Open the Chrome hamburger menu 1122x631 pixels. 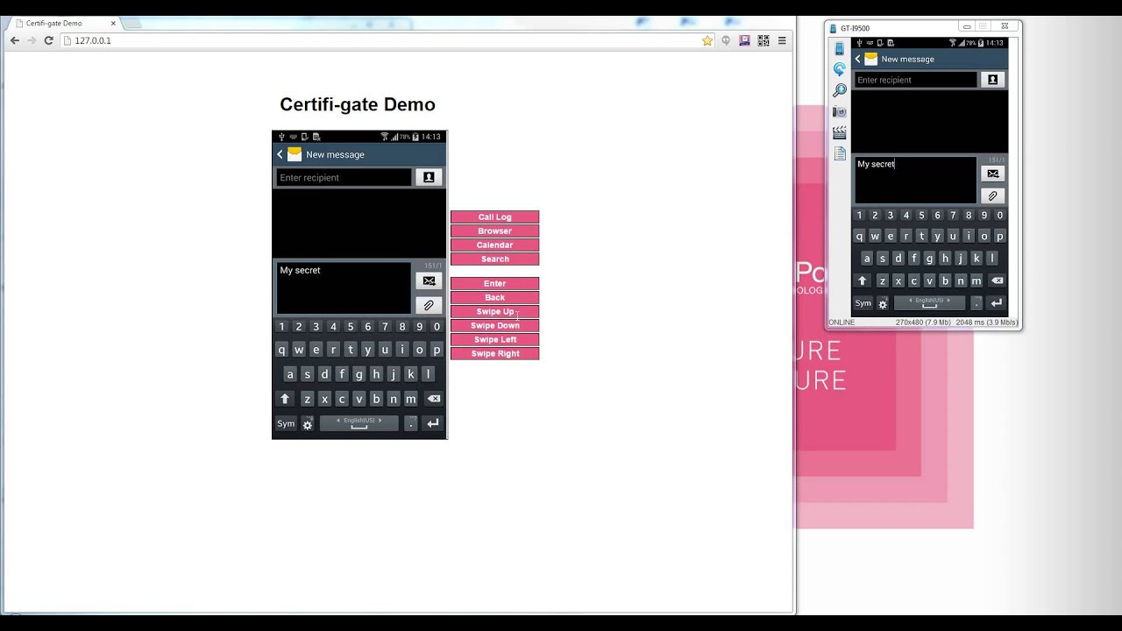pyautogui.click(x=782, y=40)
